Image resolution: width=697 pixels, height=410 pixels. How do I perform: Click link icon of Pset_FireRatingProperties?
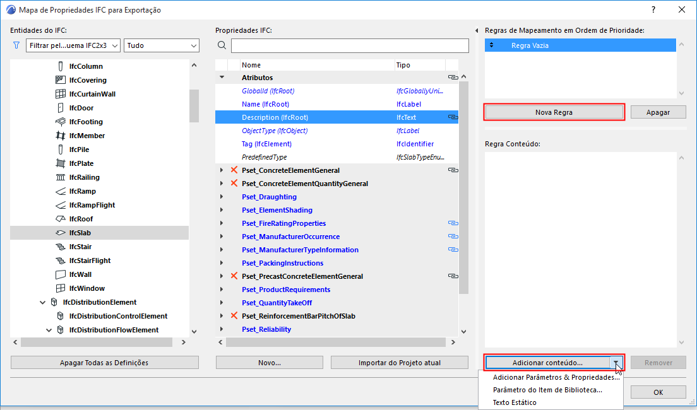[x=453, y=223]
